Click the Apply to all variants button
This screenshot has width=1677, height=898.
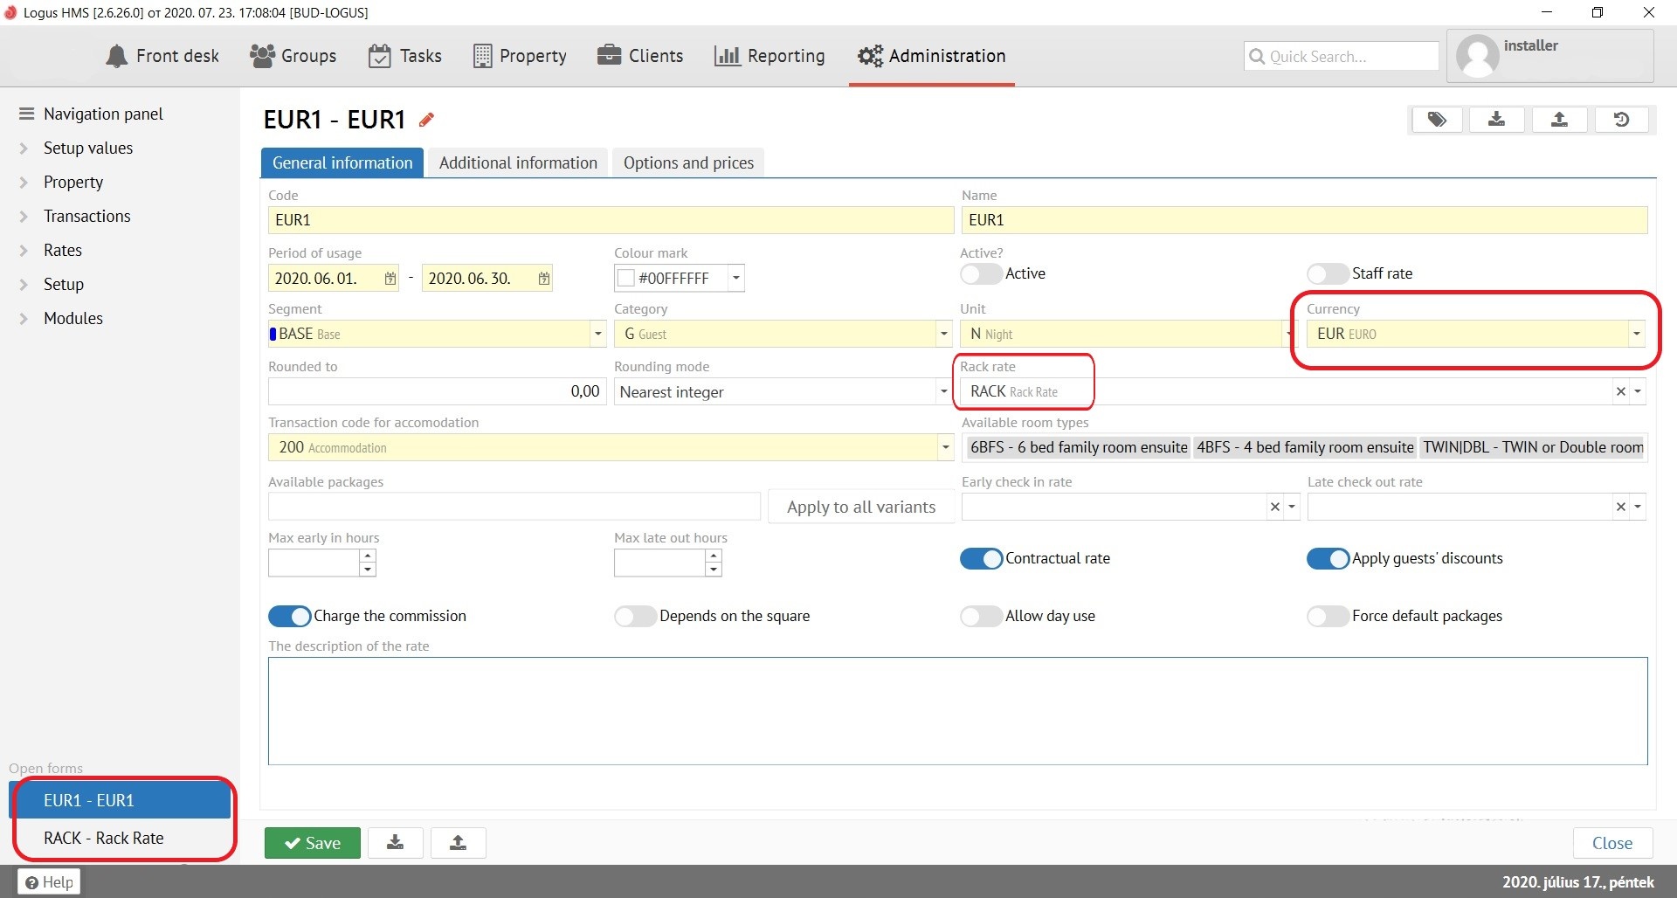click(x=860, y=507)
